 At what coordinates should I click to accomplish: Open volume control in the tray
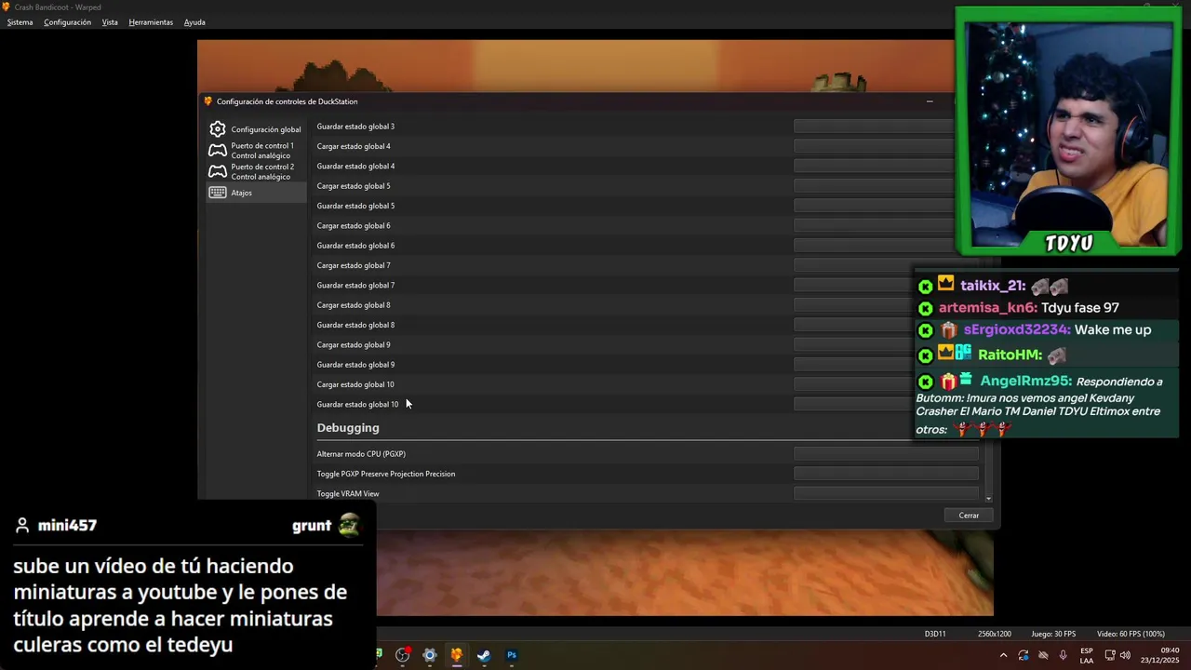(1125, 655)
